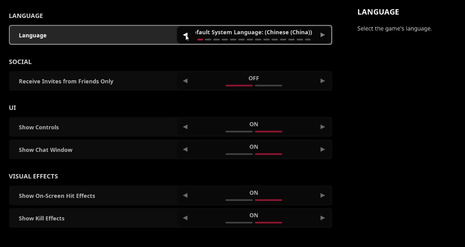Toggle the Show Kill Effects ON indicator
The image size is (465, 247).
253,216
